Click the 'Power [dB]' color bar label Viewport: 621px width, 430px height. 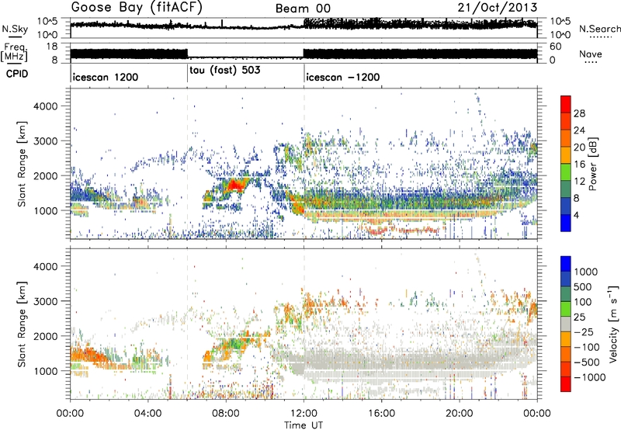click(592, 164)
